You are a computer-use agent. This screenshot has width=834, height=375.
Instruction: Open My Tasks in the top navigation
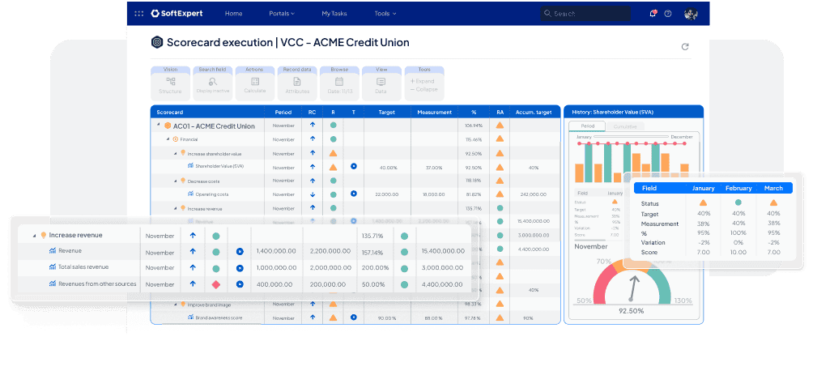[334, 13]
